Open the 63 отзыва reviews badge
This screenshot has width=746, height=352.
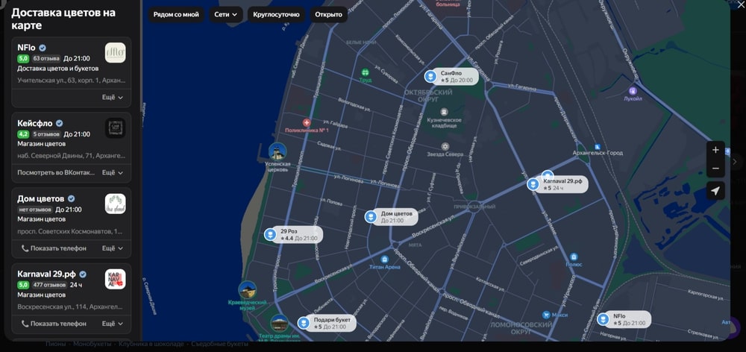pyautogui.click(x=46, y=58)
